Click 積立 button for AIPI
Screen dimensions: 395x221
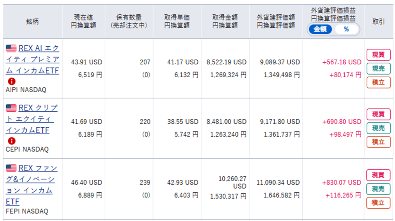click(x=378, y=82)
